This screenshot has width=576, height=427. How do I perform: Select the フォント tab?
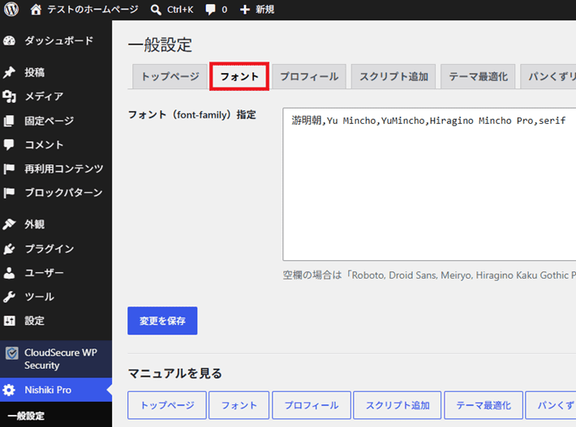tap(239, 76)
